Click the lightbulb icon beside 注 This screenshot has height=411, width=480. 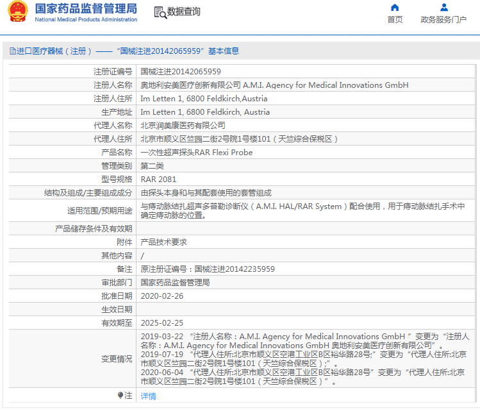click(120, 396)
